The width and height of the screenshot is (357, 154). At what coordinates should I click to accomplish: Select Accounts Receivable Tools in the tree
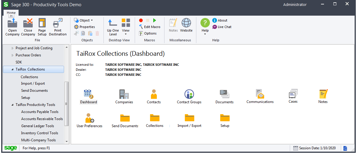pos(42,119)
